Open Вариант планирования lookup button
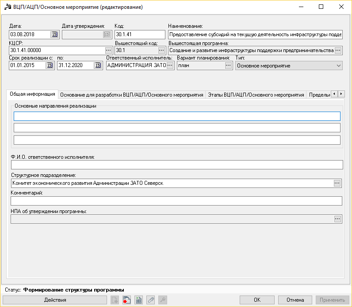This screenshot has width=352, height=307. click(228, 65)
